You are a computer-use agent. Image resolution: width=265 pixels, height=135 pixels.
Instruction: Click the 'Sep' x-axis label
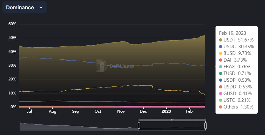(75, 111)
